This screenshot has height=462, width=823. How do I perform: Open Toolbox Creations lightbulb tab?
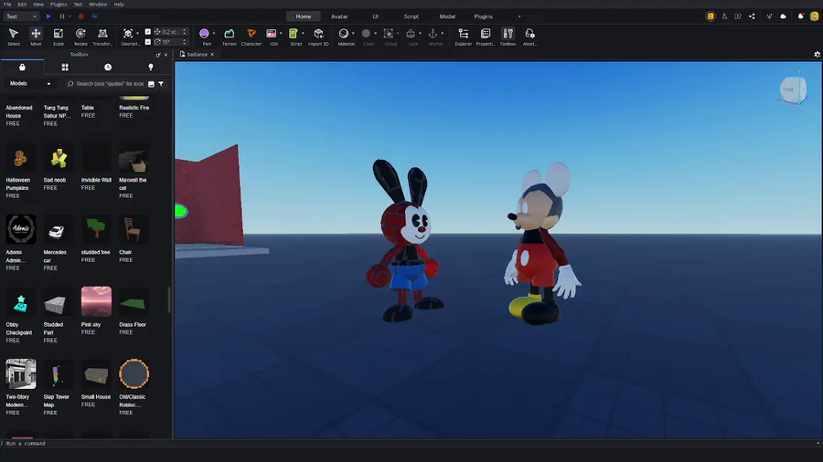(151, 67)
